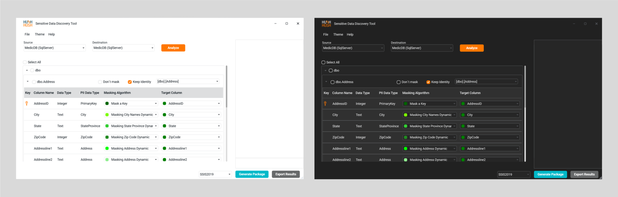Click the AddressID primary key icon, light window
This screenshot has height=197, width=618.
[x=27, y=103]
